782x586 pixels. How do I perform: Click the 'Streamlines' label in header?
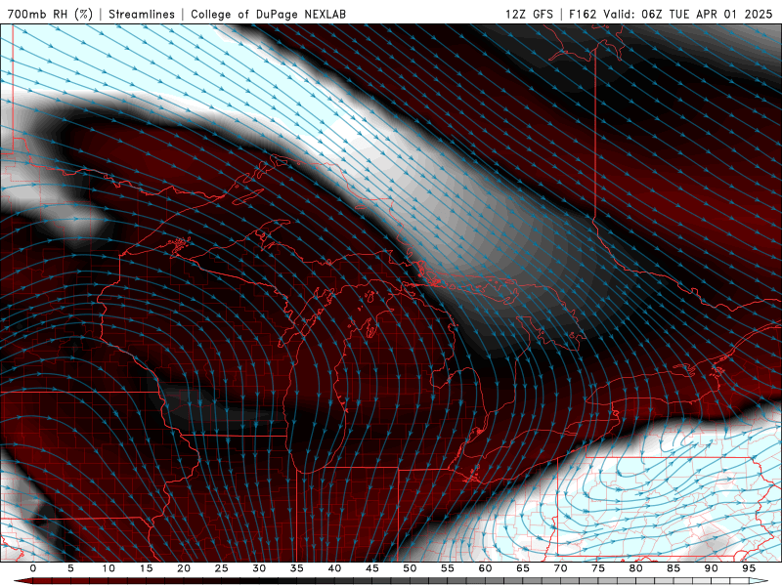coord(142,14)
